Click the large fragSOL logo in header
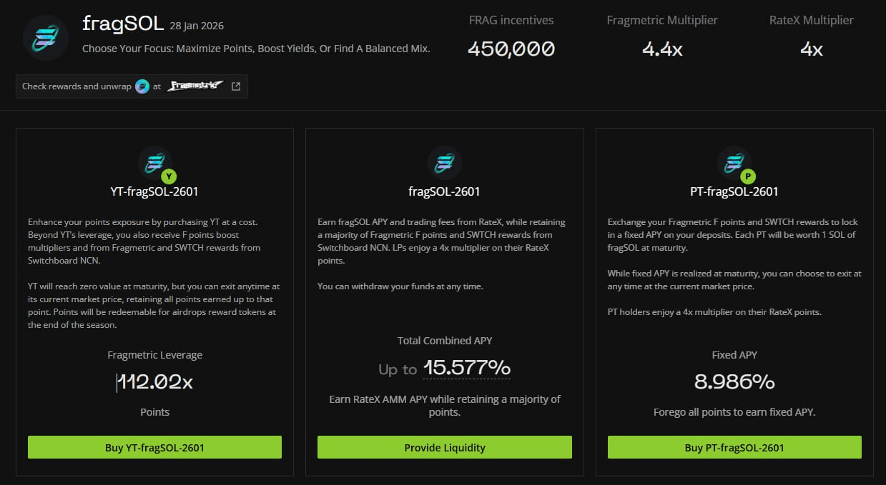Screen dimensions: 886x485 46,37
